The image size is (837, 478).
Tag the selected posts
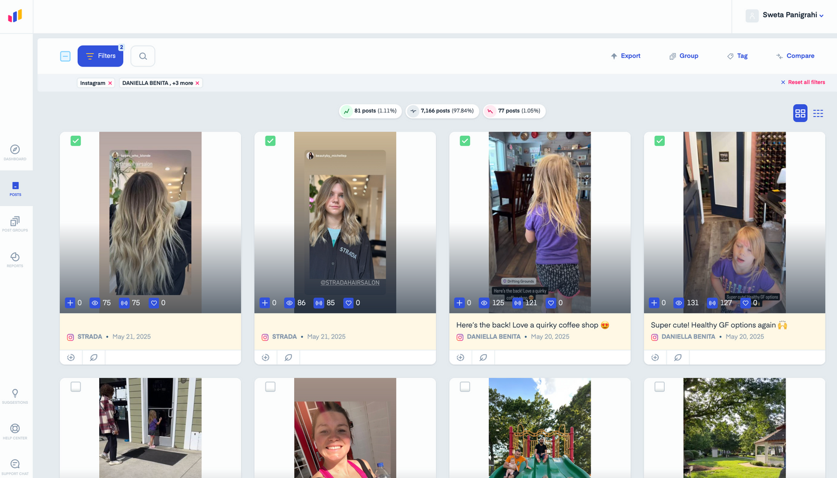pyautogui.click(x=737, y=56)
